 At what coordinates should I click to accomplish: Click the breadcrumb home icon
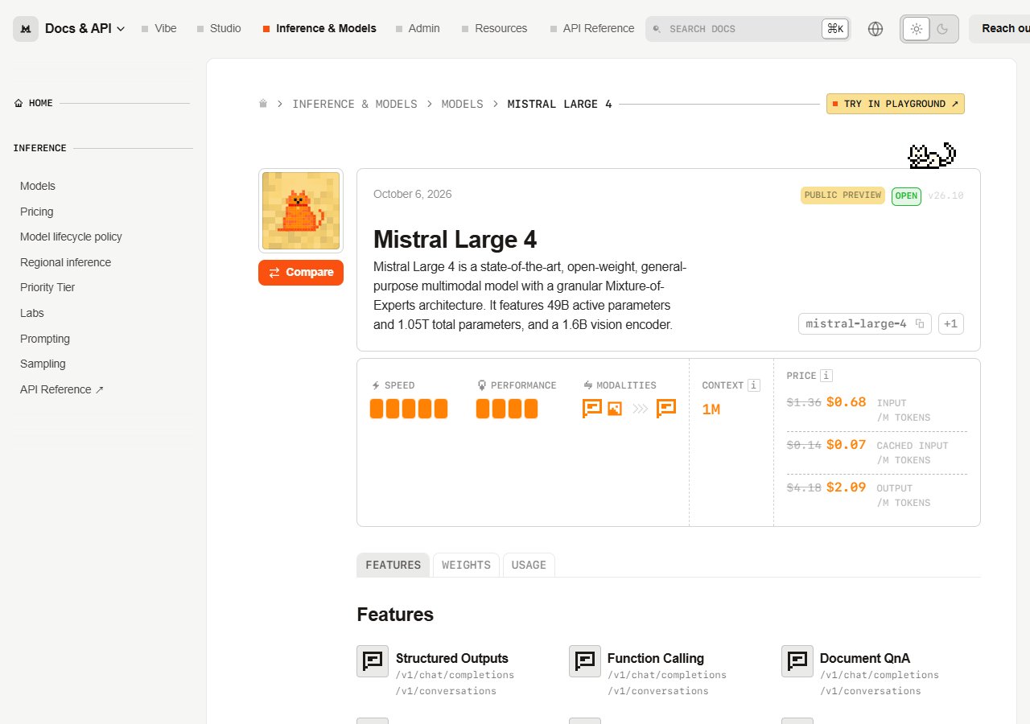(263, 104)
